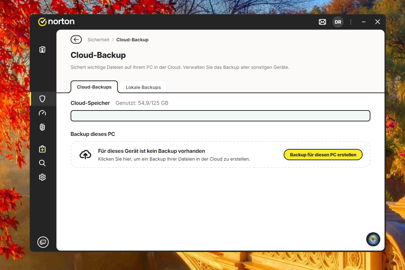Open the fingerprint Privacy section
Viewport: 405px width, 270px height.
pos(42,127)
